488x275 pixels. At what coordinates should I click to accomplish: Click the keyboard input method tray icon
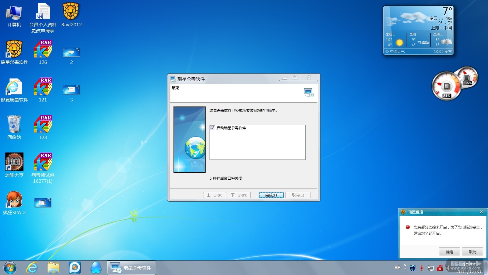point(398,268)
